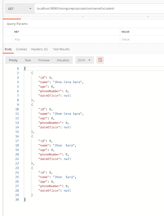This screenshot has width=164, height=216.
Task: Click "phoneNumber": 0 on line 6
Action: pos(53,91)
